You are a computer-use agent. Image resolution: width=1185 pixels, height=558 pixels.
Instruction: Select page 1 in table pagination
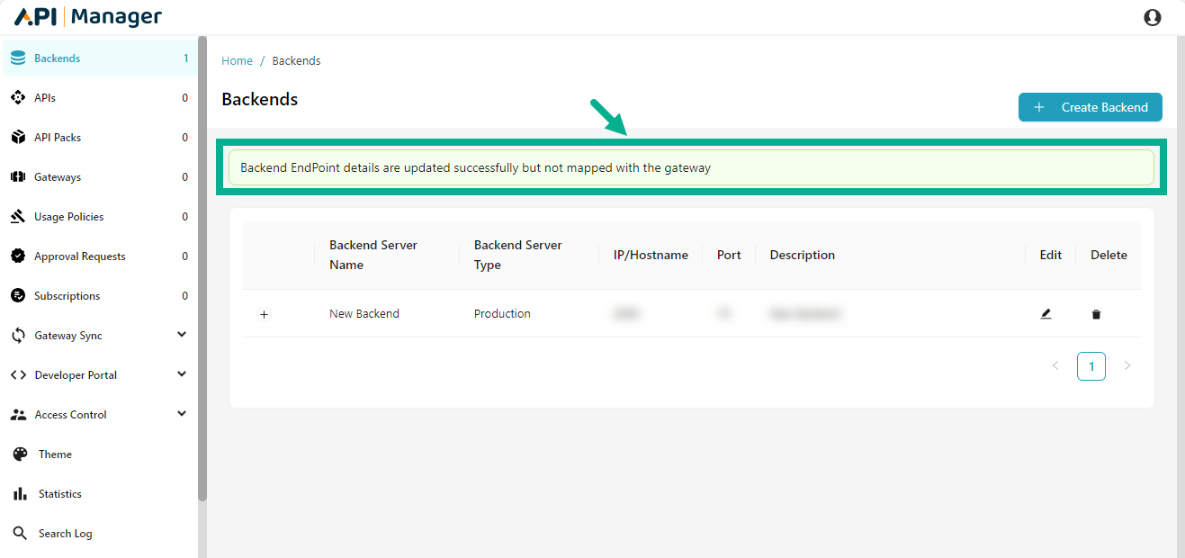click(1091, 365)
